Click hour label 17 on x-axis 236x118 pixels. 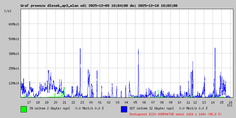click(x=29, y=102)
